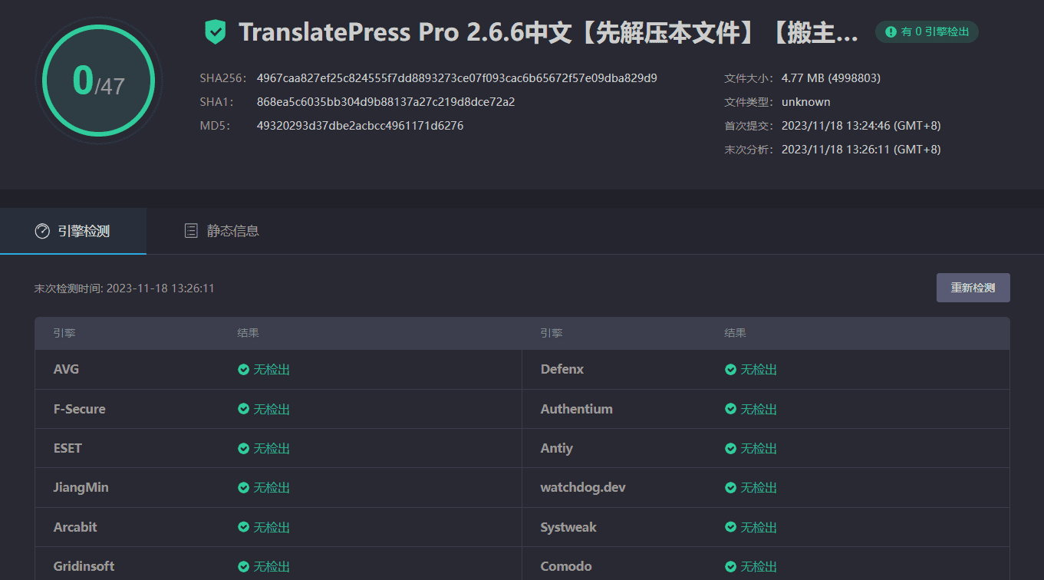
Task: Click the gauge icon on engine detection tab
Action: pos(42,231)
